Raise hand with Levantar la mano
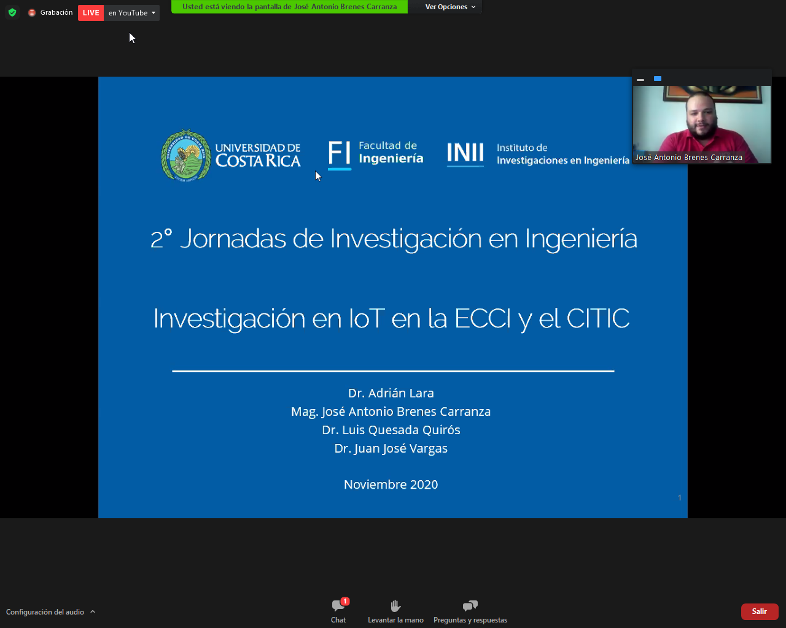 [x=395, y=611]
